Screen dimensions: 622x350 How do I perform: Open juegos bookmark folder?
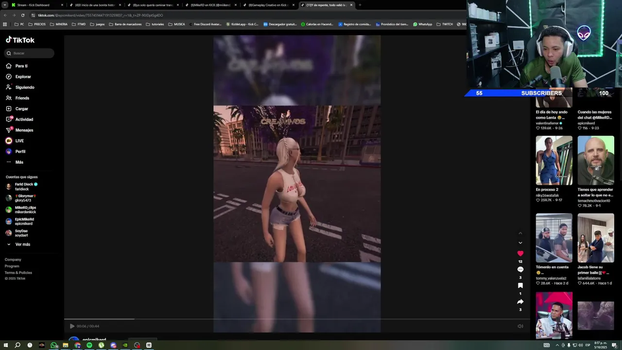(97, 24)
